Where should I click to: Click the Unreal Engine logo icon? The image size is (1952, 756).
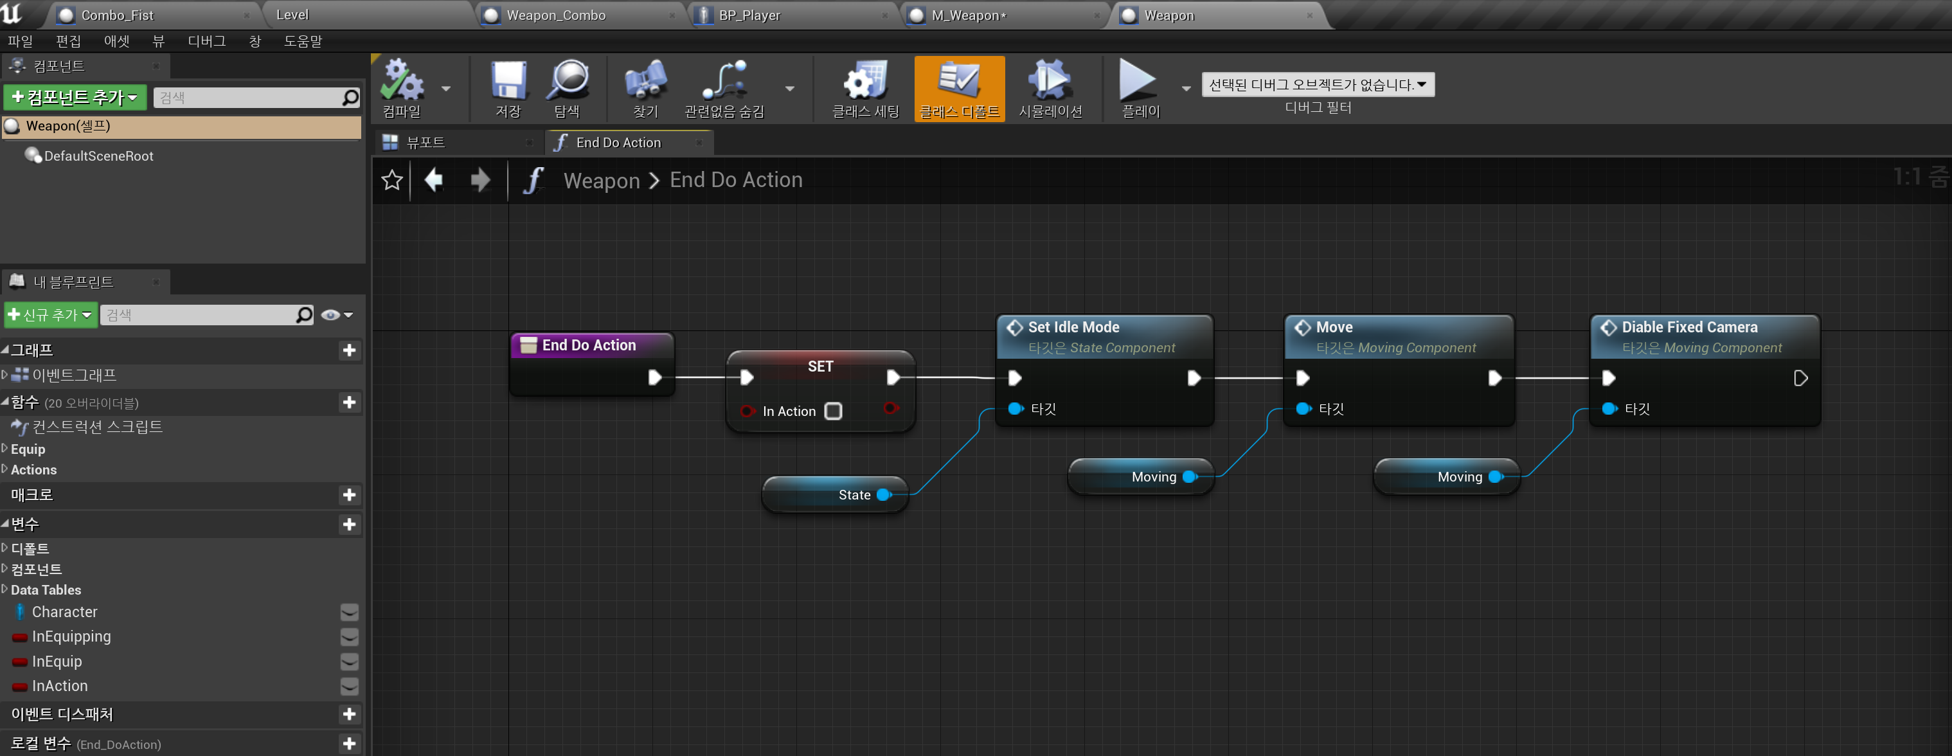coord(12,13)
